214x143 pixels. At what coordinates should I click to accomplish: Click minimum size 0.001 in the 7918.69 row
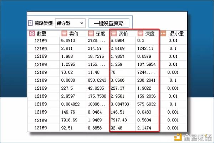173,120
